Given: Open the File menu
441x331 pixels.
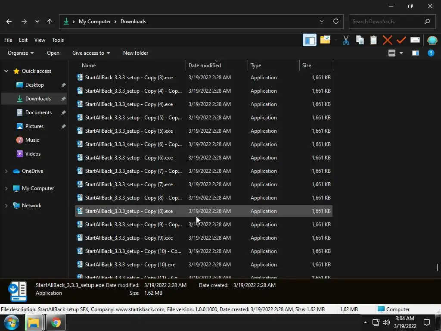Looking at the screenshot, I should coord(8,40).
